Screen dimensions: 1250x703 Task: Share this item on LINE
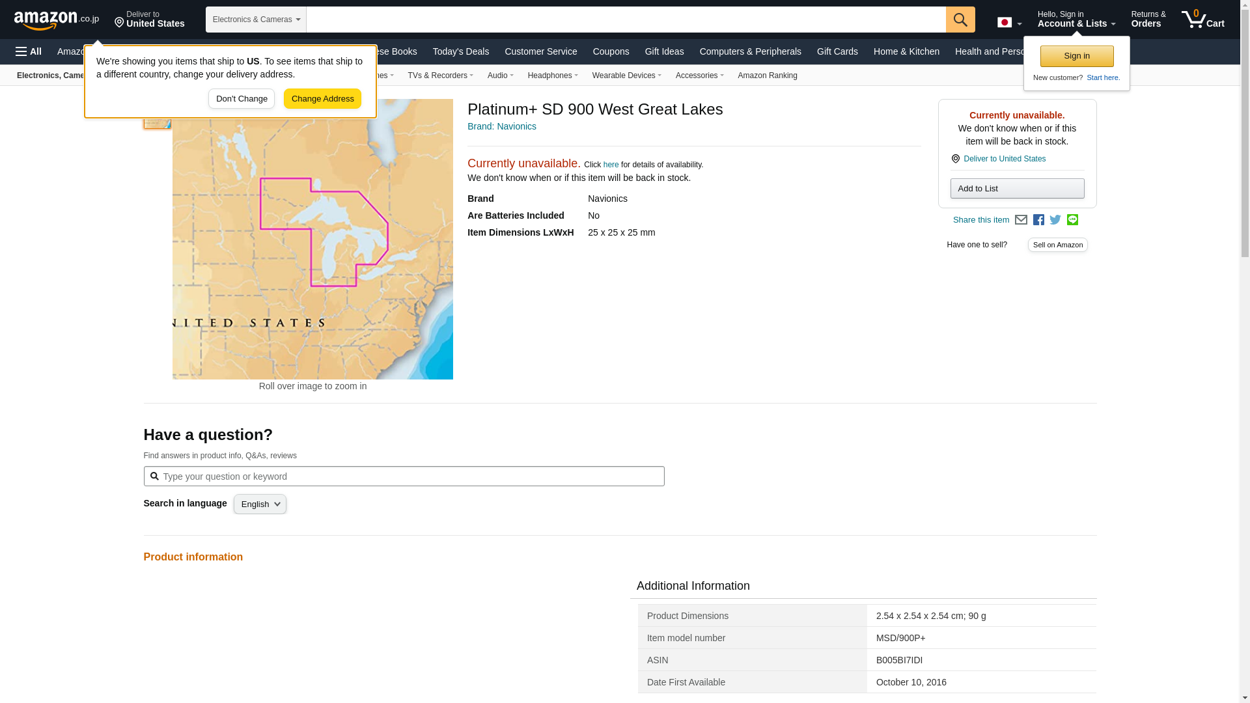coord(1072,220)
